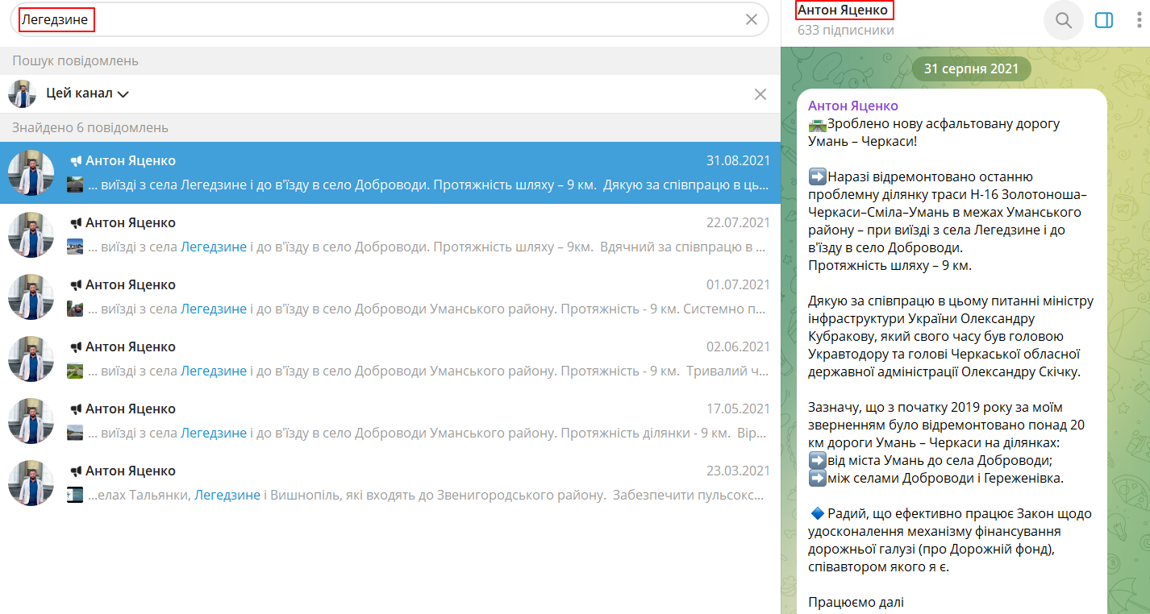Open the three-dot more options menu

[x=1139, y=20]
